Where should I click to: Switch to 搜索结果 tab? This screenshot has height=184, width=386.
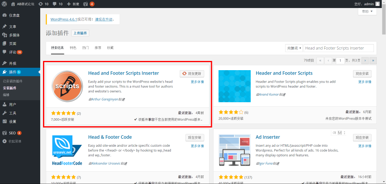57,48
